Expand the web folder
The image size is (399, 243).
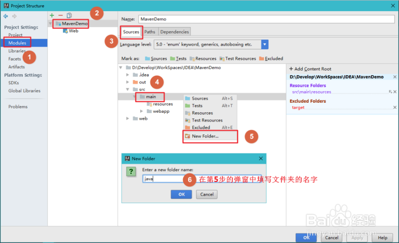pos(128,118)
